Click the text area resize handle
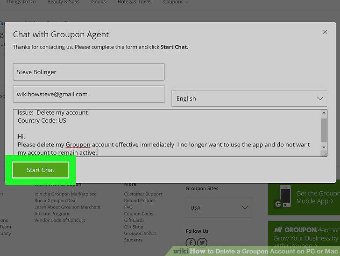340x256 pixels. [x=324, y=154]
